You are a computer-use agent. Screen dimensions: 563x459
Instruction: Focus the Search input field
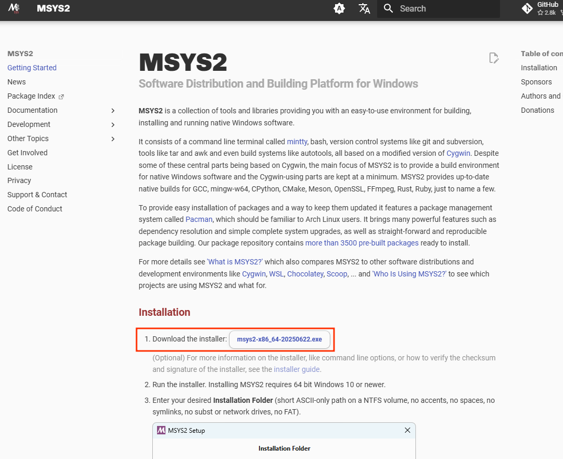tap(439, 8)
